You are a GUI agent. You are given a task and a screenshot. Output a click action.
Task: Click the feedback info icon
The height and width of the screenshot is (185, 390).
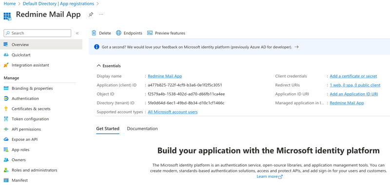97,47
